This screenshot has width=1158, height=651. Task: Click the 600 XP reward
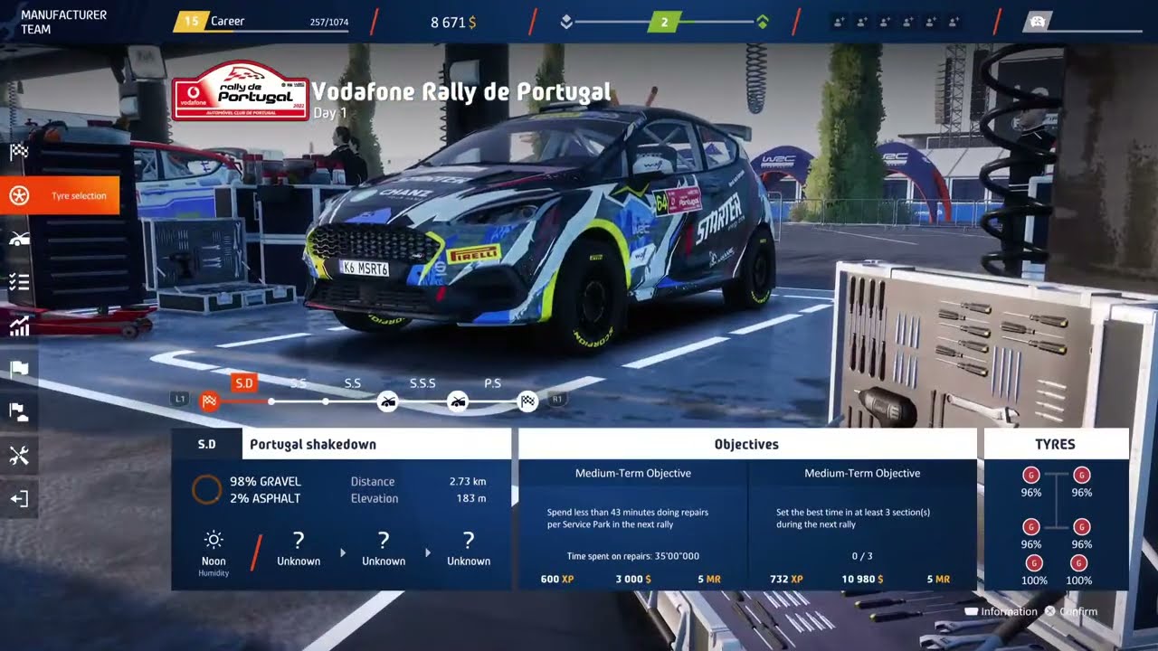(557, 579)
